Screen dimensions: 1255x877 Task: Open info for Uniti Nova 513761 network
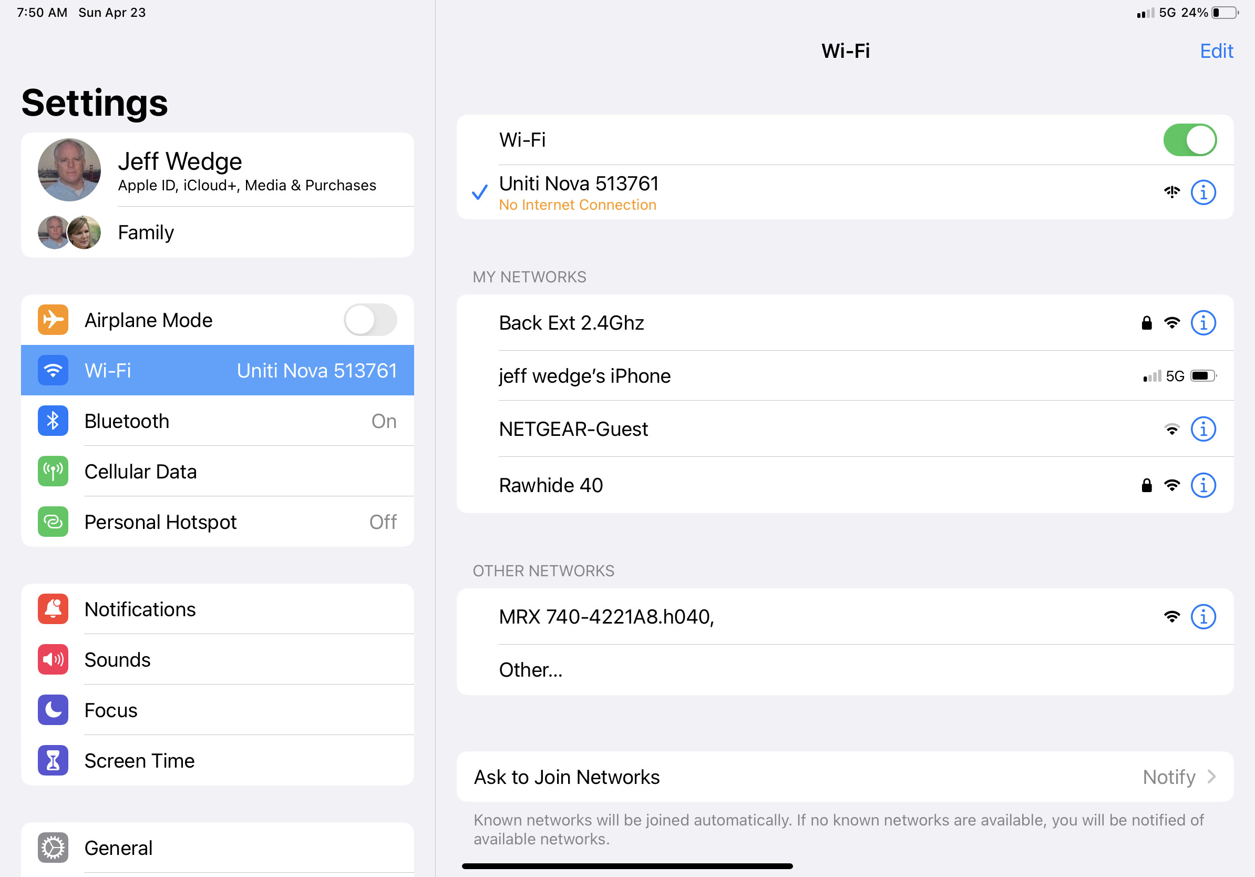[x=1202, y=192]
